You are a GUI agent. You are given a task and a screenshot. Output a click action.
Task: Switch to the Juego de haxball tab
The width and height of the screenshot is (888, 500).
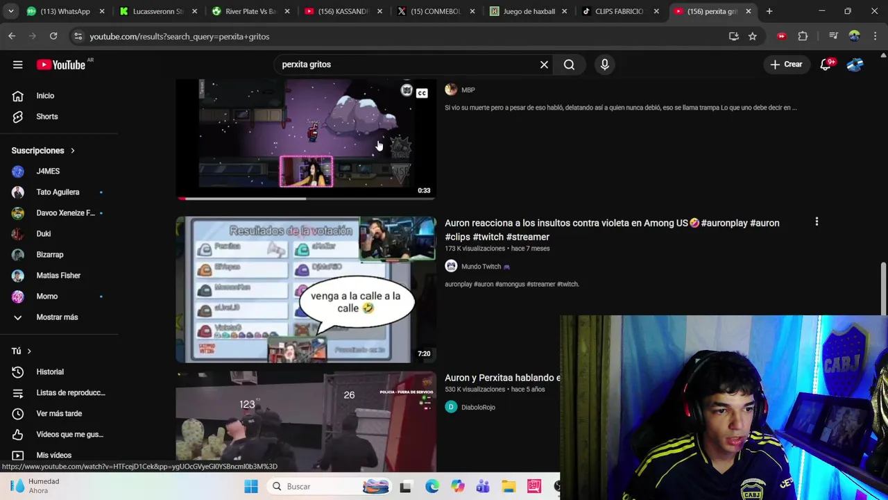[x=528, y=11]
